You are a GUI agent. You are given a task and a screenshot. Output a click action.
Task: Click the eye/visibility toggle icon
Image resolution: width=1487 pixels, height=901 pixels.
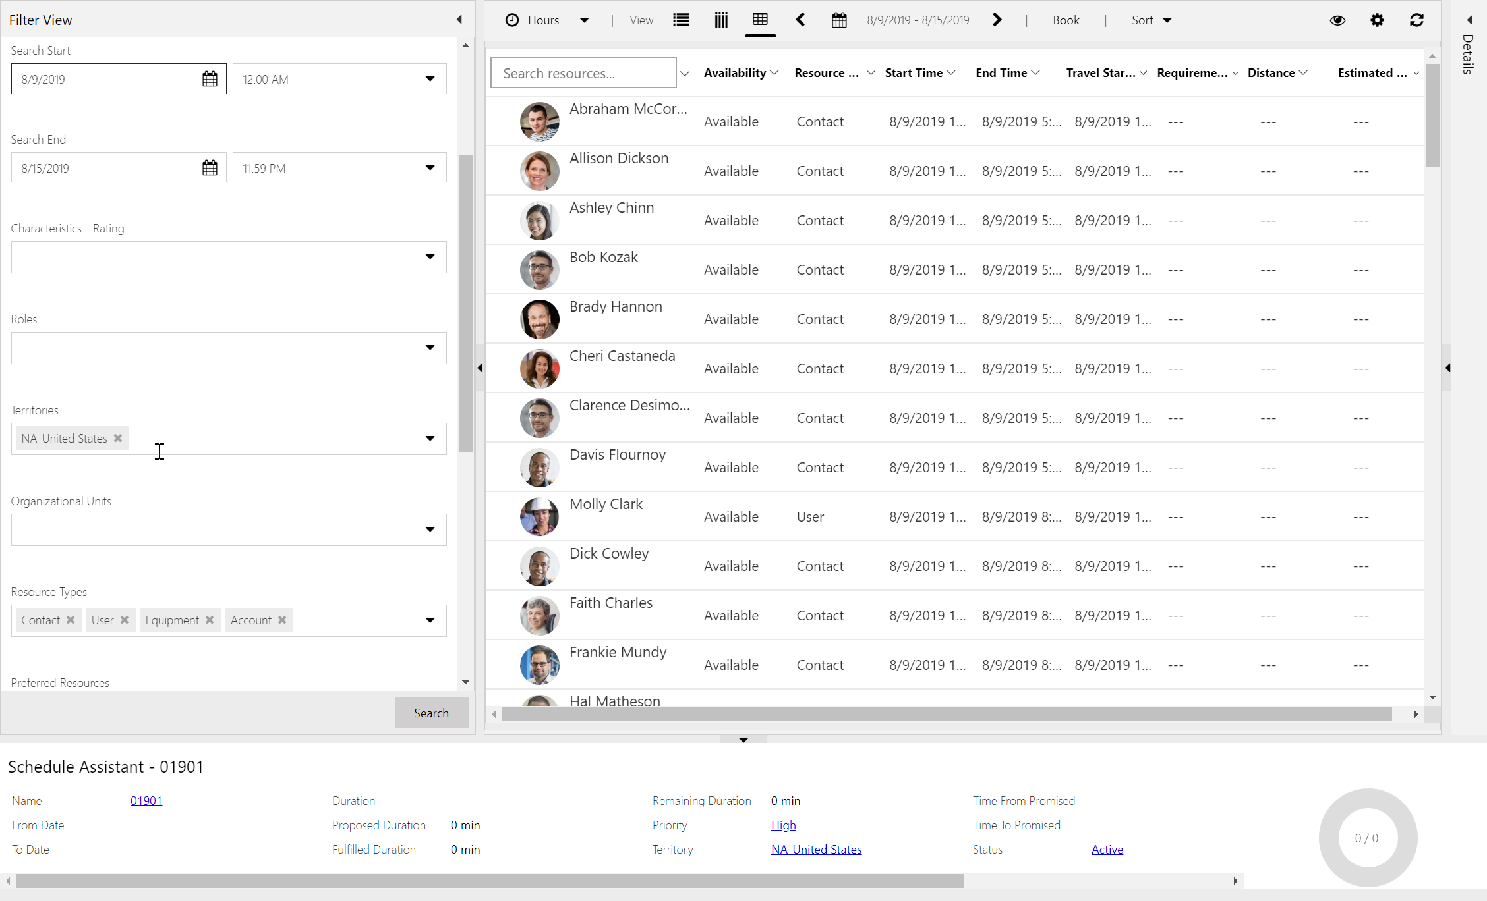pos(1337,20)
